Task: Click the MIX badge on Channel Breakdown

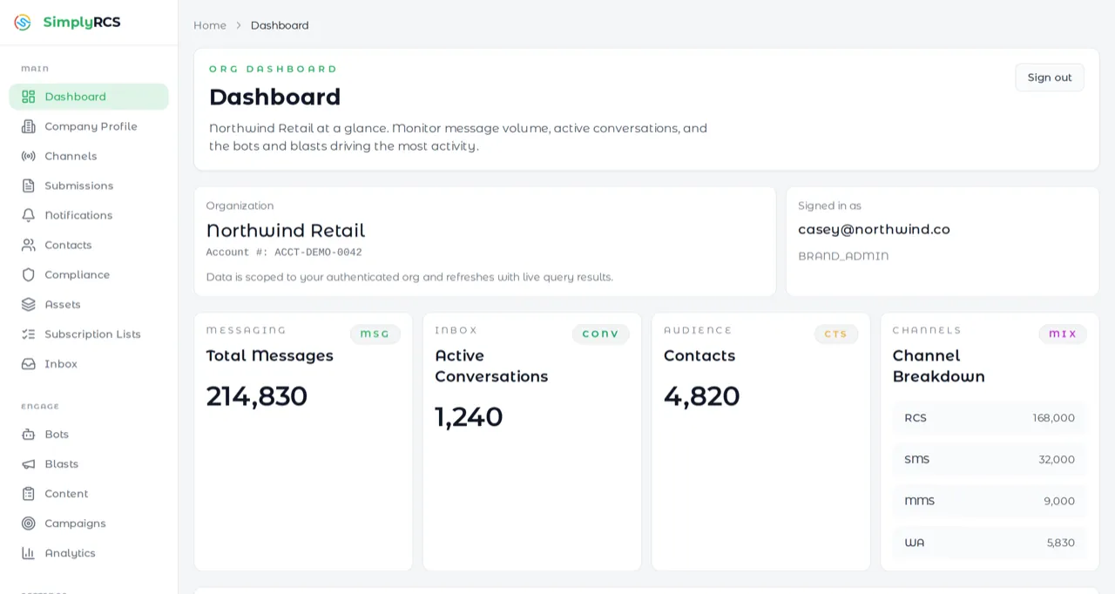Action: 1063,334
